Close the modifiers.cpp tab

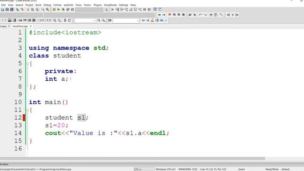[x=30, y=26]
